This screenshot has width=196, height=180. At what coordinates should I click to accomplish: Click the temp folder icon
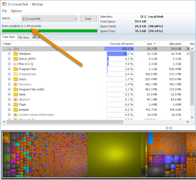16,95
